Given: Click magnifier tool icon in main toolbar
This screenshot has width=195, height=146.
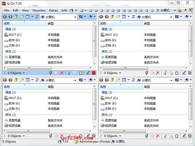Looking at the screenshot, I should (191, 10).
